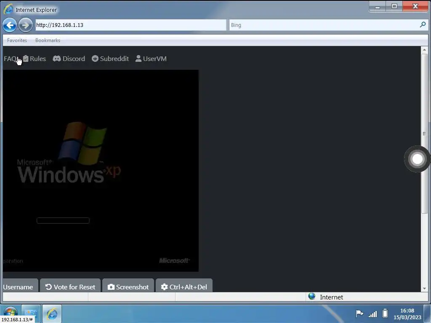The width and height of the screenshot is (431, 323).
Task: Tap the floating round assistive button
Action: 417,159
